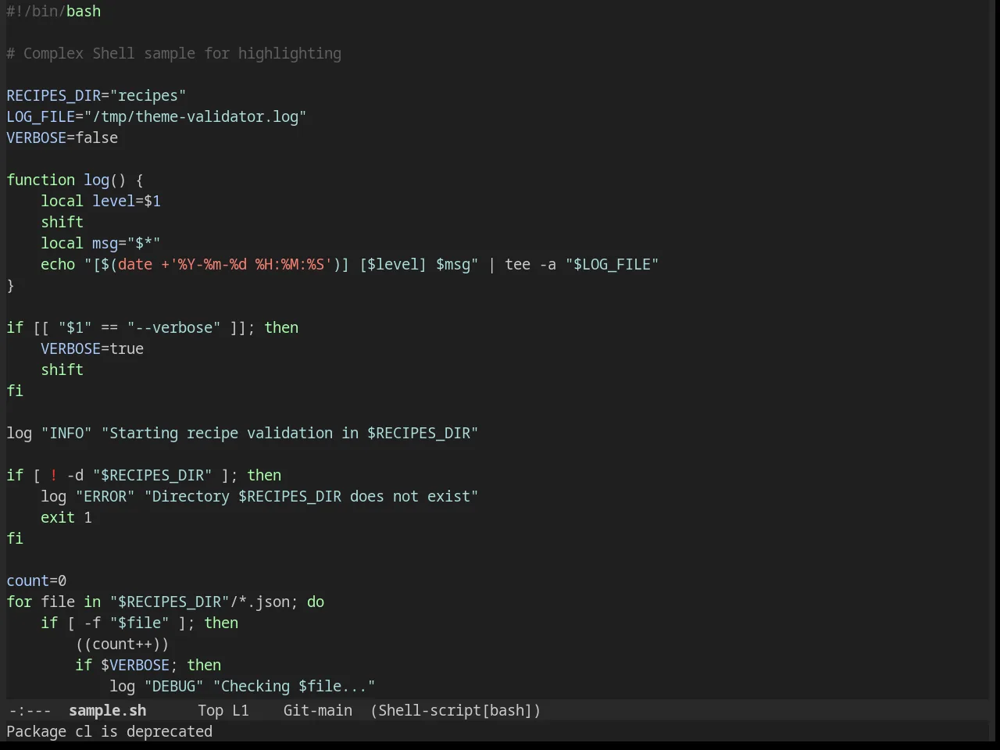Screen dimensions: 1000x750
Task: Click the ((count++)) line
Action: pyautogui.click(x=122, y=644)
